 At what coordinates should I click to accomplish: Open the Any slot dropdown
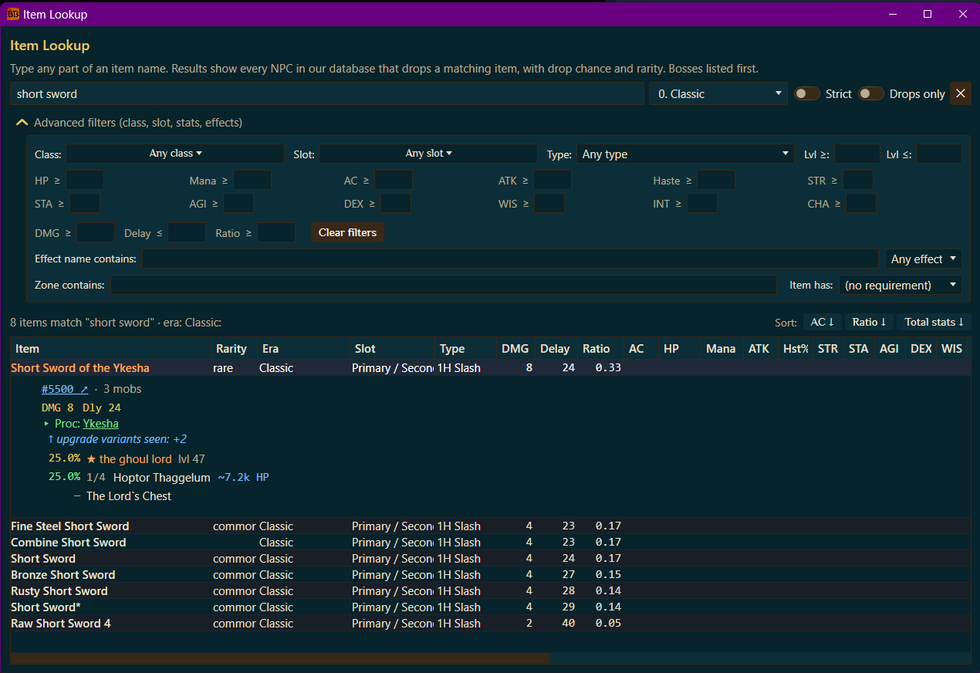coord(428,154)
